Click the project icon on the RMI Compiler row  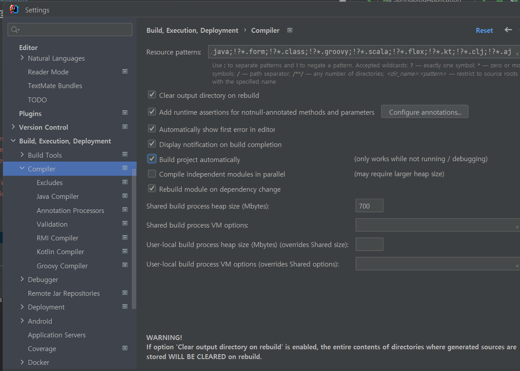coord(125,237)
